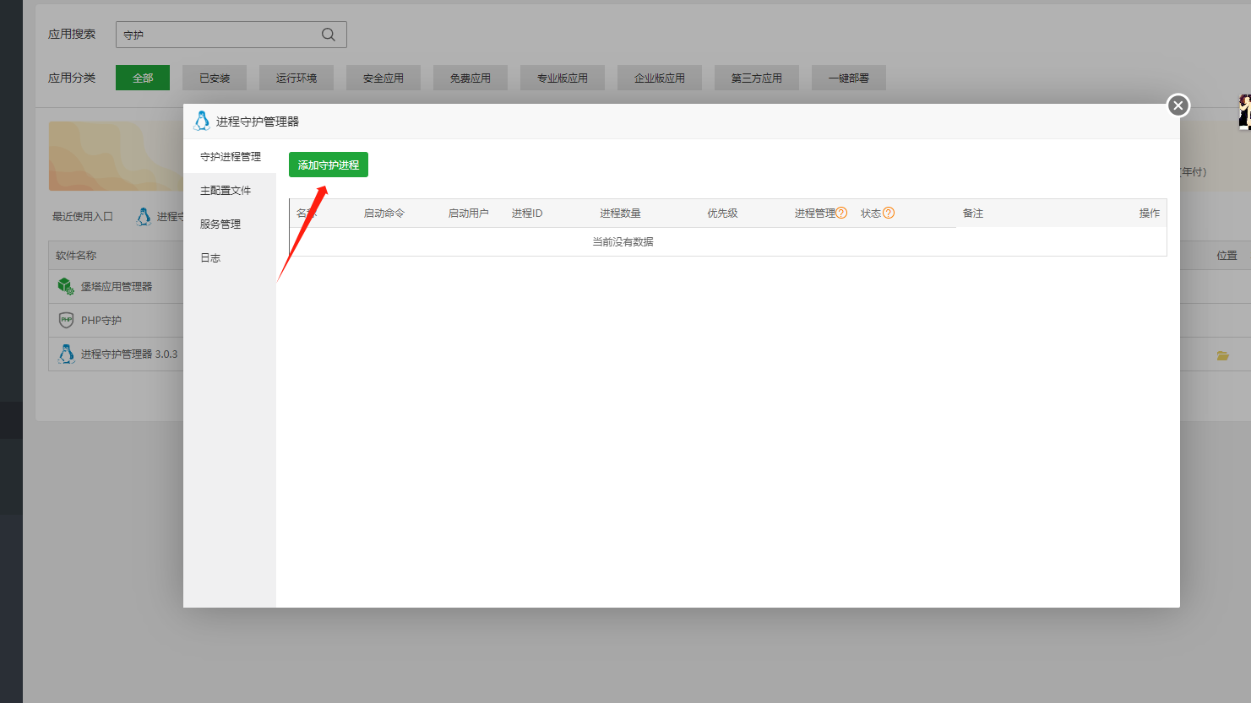
Task: Select the 运行环境 category filter
Action: 296,78
